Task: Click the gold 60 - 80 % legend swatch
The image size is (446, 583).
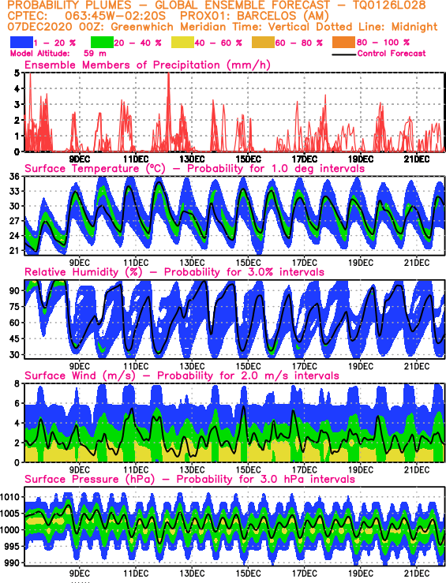Action: (264, 42)
